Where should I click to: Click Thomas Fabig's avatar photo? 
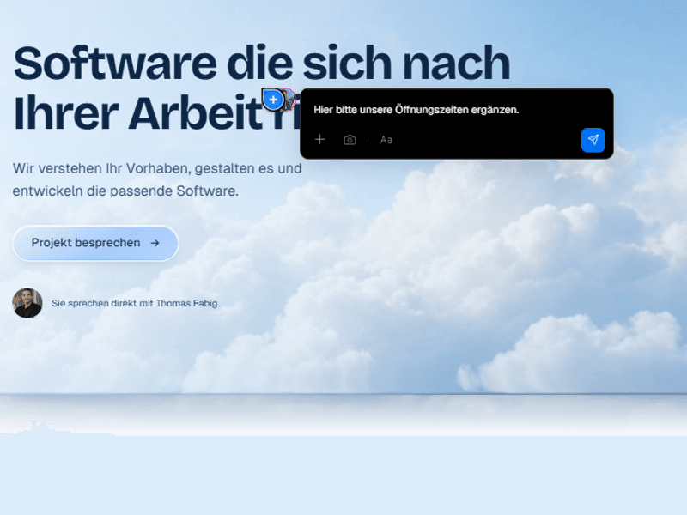click(x=27, y=303)
